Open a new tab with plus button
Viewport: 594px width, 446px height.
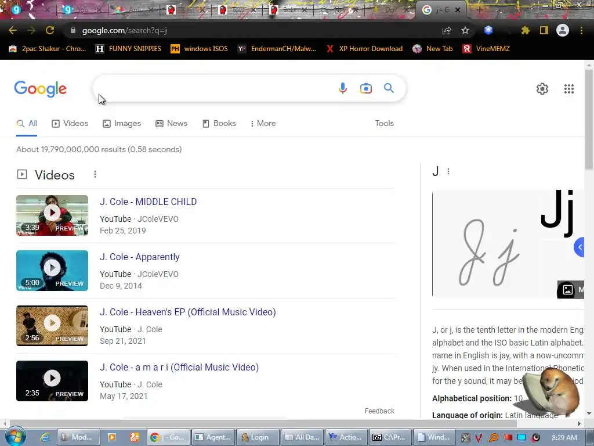(x=479, y=10)
